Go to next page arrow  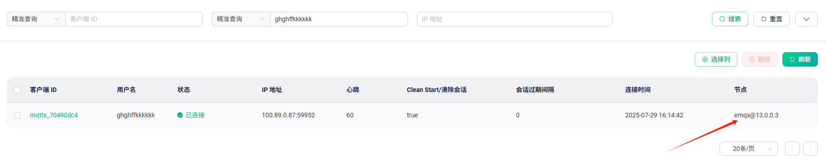[x=810, y=149]
